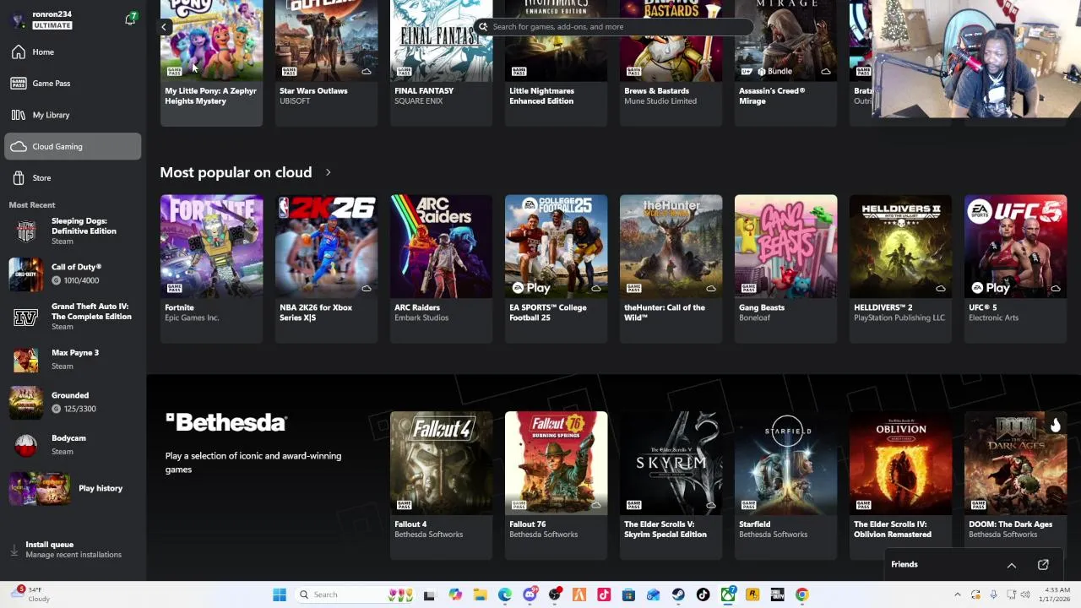1081x608 pixels.
Task: Open File Explorer from the taskbar
Action: (x=480, y=595)
